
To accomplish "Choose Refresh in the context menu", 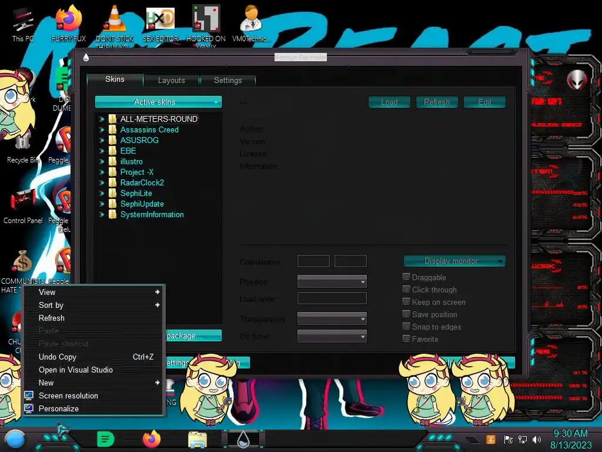I will 95,318.
